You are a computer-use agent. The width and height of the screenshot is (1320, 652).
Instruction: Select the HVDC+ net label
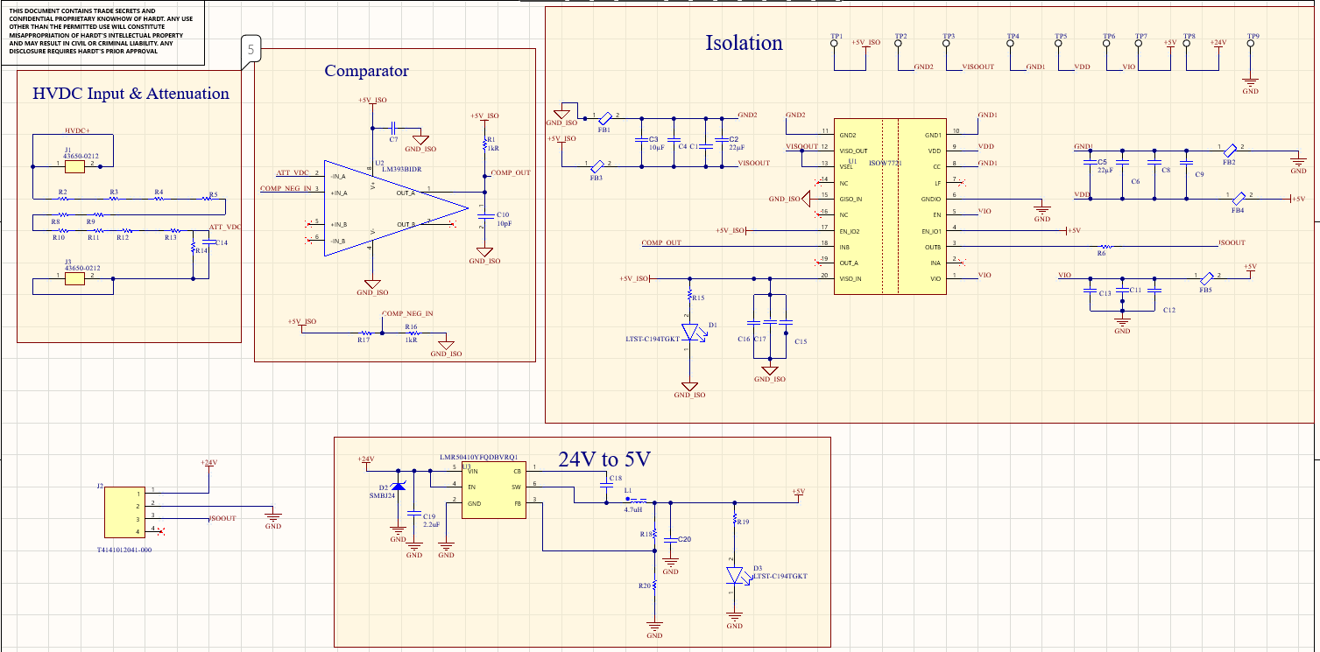[77, 130]
